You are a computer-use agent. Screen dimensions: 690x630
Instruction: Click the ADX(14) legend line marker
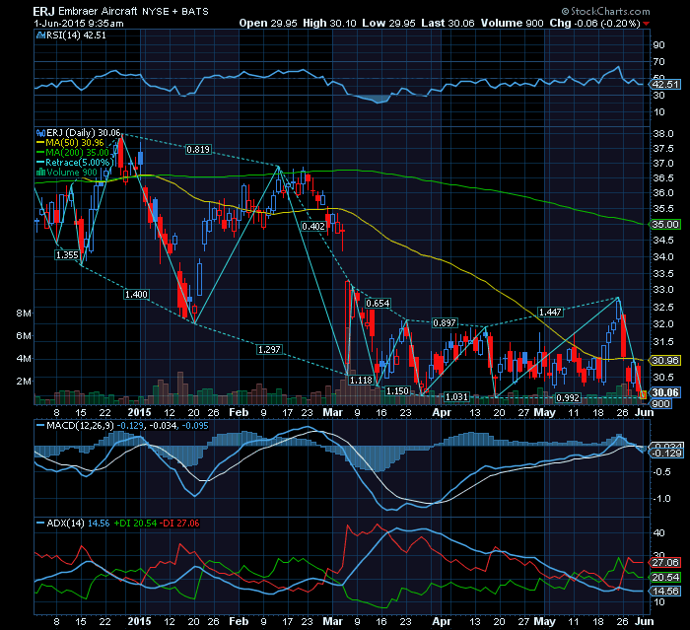pos(37,522)
